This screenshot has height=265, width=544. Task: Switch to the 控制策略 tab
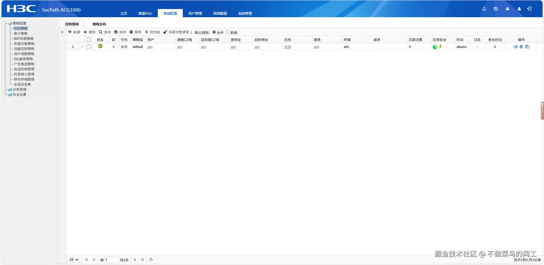[x=72, y=24]
